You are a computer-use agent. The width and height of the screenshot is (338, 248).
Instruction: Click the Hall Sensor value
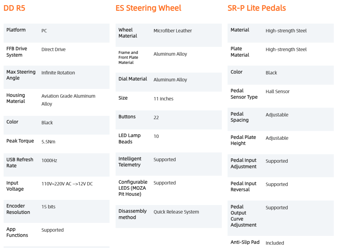(277, 91)
